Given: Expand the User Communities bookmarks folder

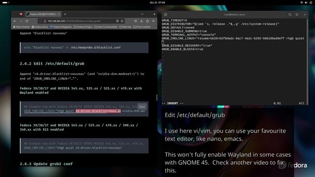Looking at the screenshot, I should [x=106, y=27].
